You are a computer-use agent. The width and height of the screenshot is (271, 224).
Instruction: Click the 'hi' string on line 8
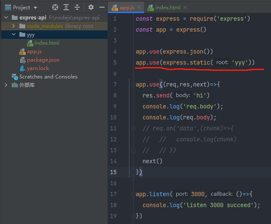200,95
